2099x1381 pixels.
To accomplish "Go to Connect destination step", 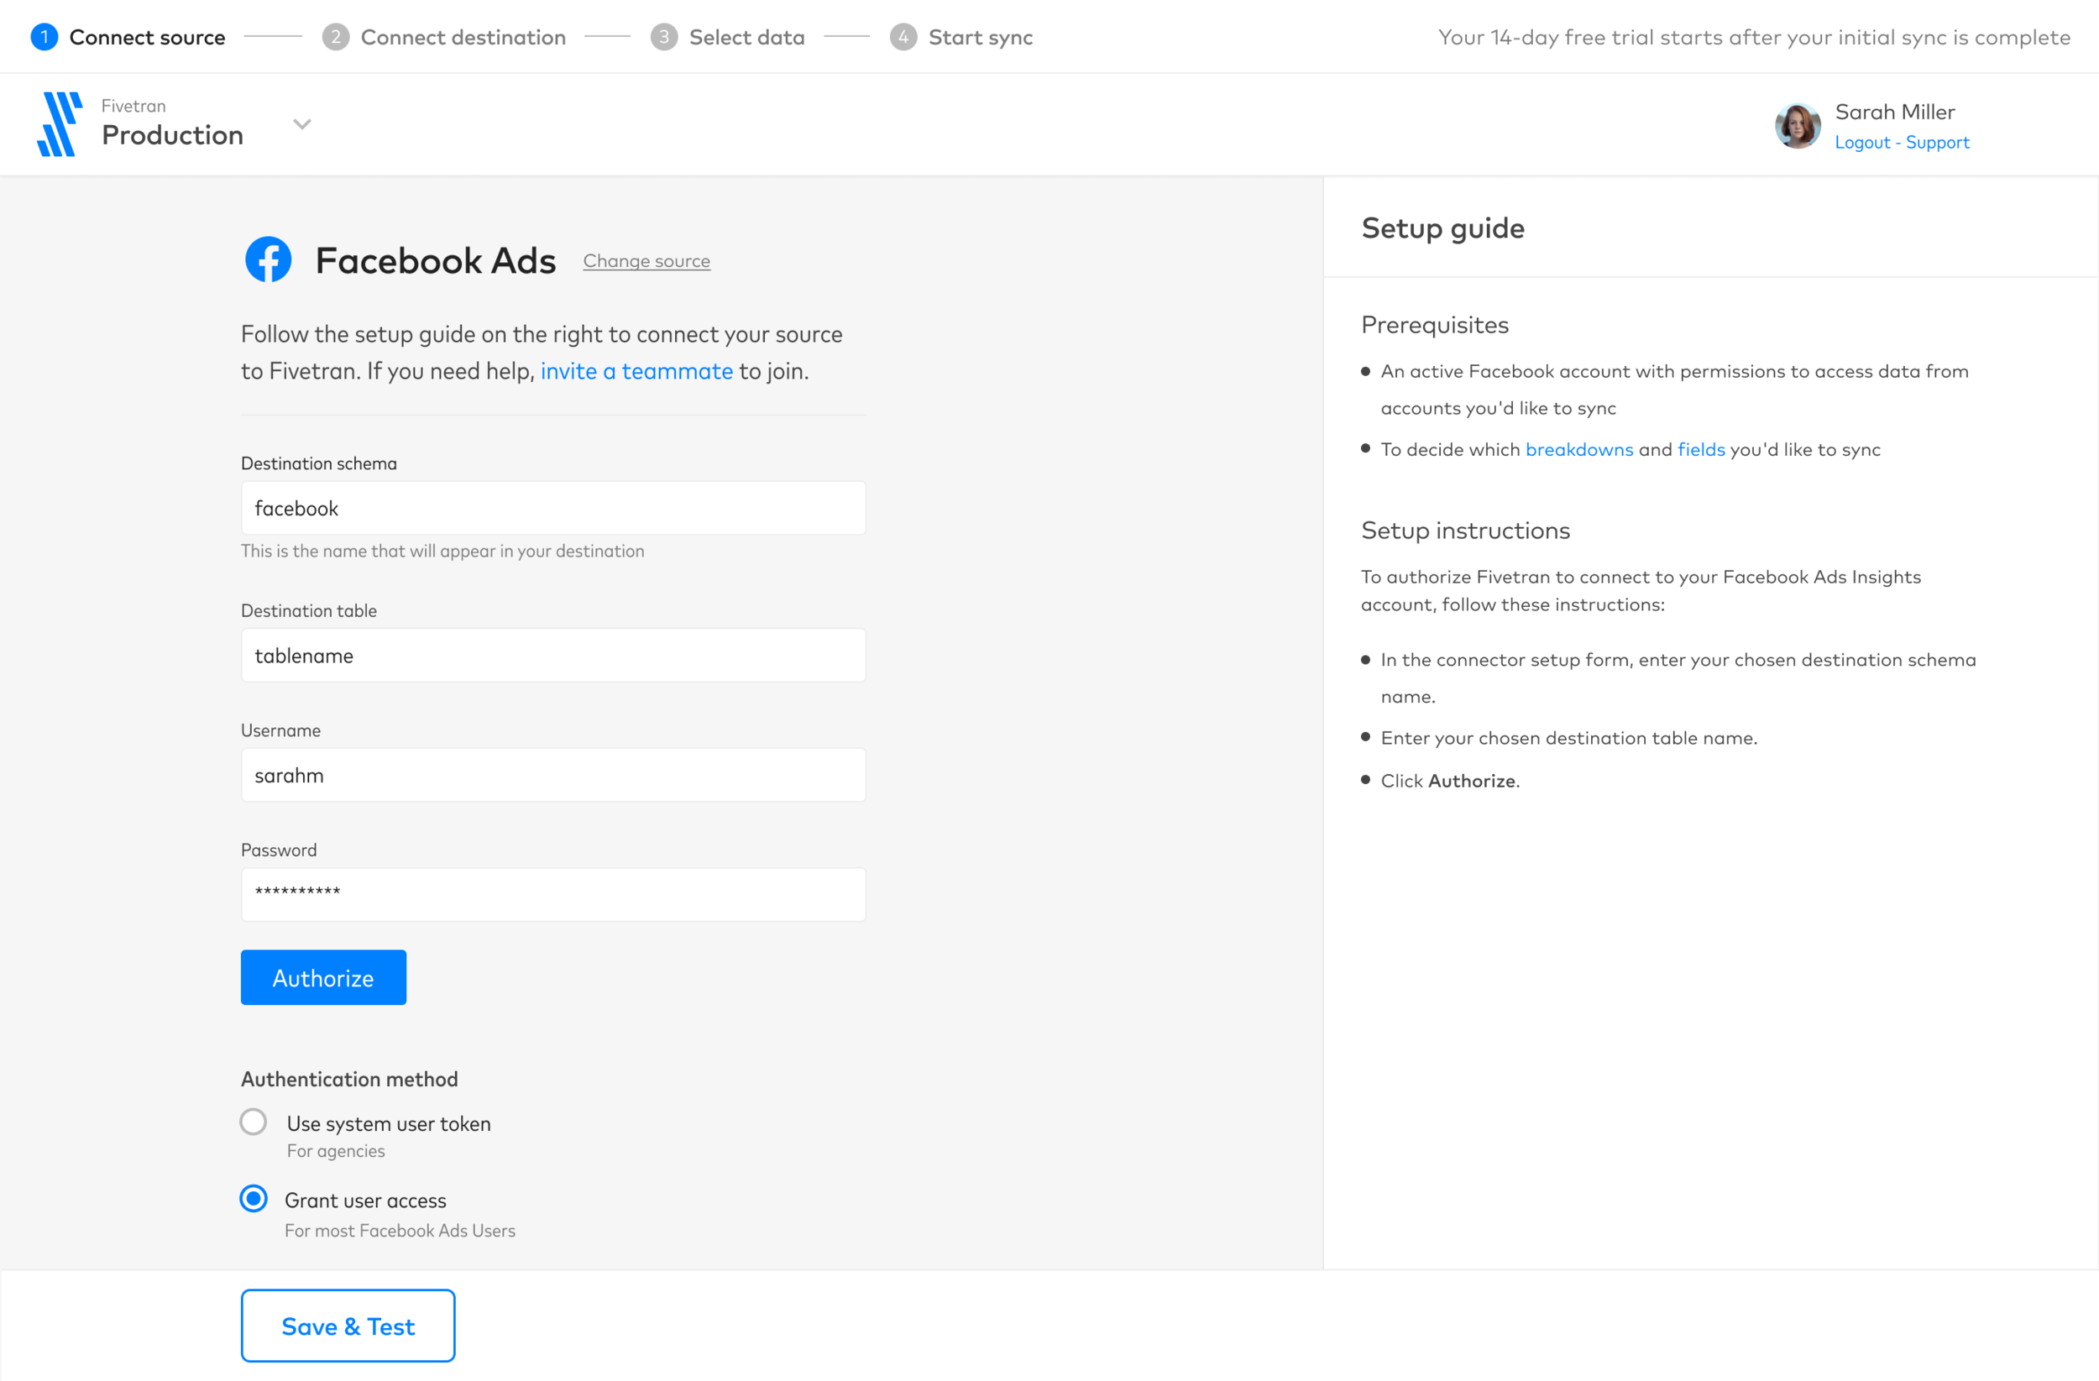I will (463, 37).
